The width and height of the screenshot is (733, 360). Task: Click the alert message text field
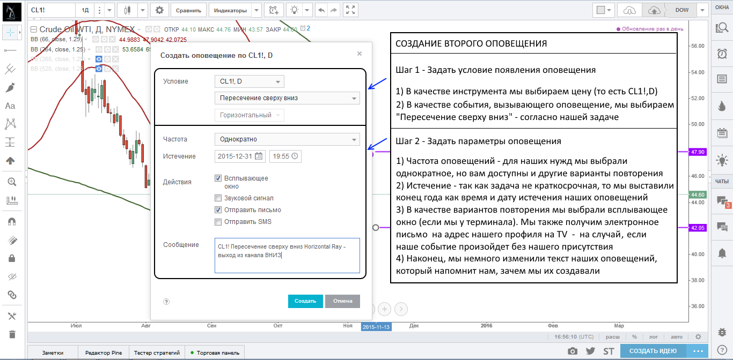pos(287,256)
